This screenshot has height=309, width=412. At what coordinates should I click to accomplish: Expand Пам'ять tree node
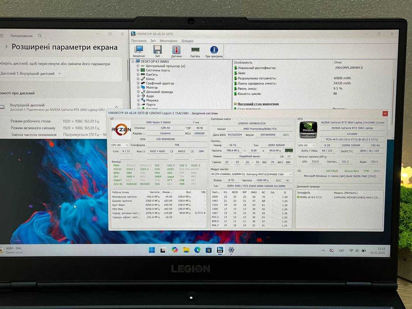pyautogui.click(x=138, y=74)
